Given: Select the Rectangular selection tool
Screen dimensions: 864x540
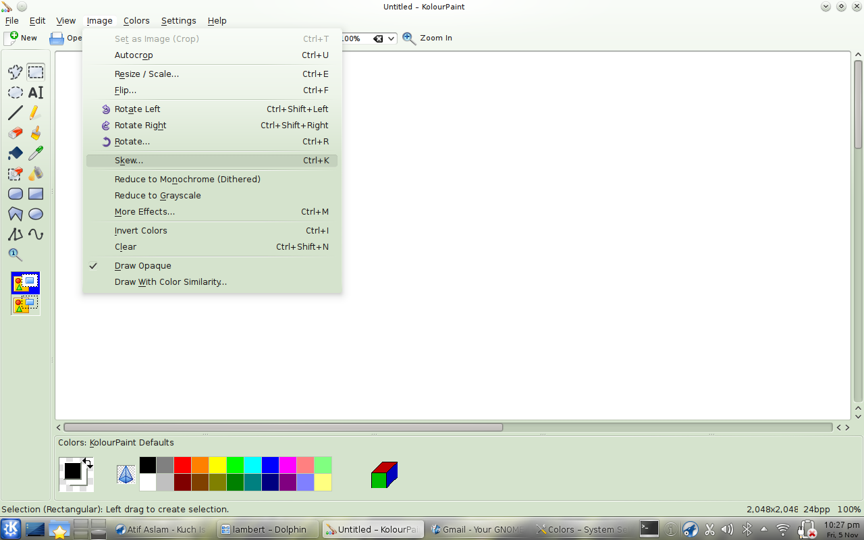Looking at the screenshot, I should pyautogui.click(x=36, y=72).
